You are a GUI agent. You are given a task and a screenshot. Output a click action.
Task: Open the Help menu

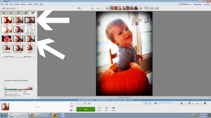pyautogui.click(x=41, y=4)
